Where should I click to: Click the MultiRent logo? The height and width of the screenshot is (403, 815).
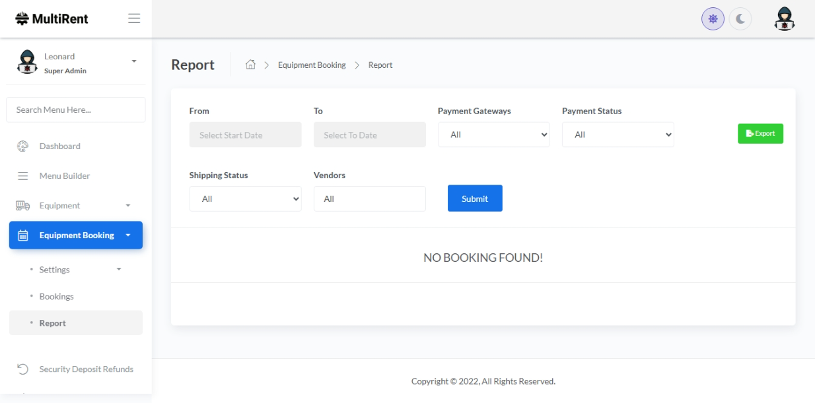pos(52,18)
